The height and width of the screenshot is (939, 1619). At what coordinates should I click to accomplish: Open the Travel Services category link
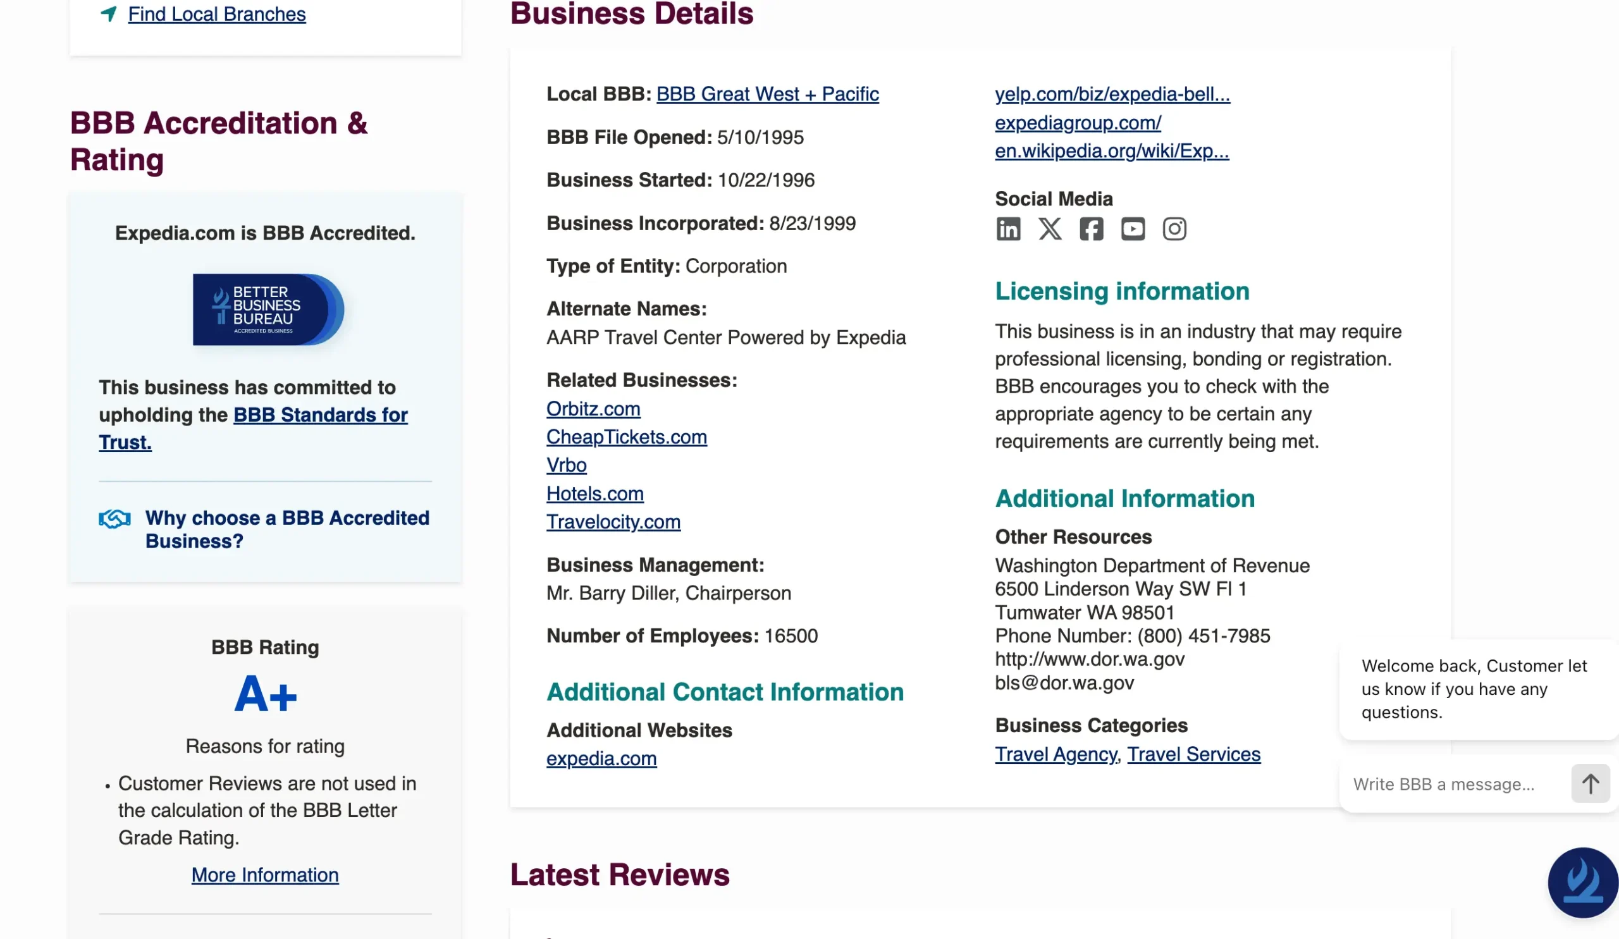(x=1193, y=754)
